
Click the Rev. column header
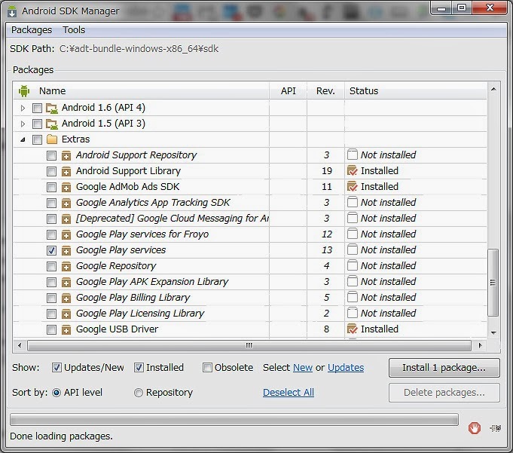click(x=325, y=91)
